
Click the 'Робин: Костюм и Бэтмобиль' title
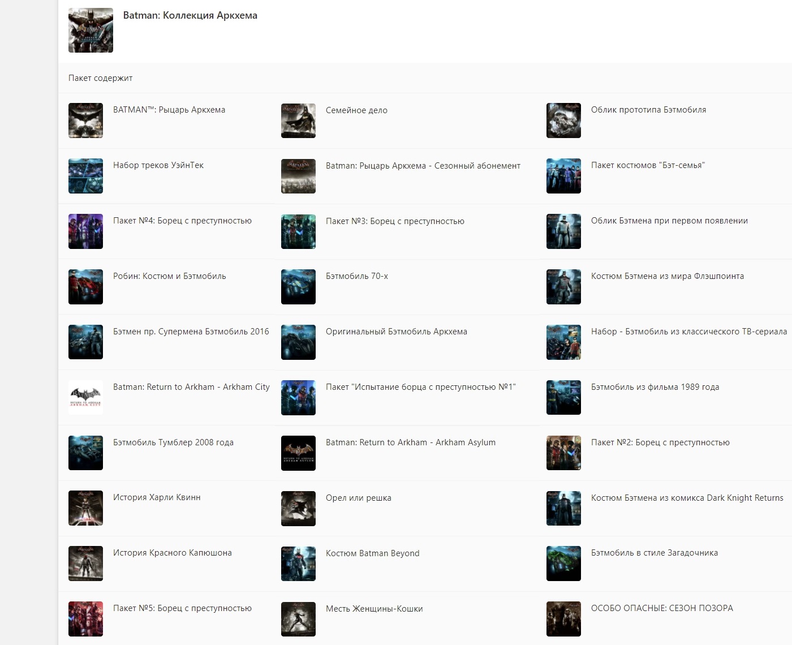[x=169, y=276]
